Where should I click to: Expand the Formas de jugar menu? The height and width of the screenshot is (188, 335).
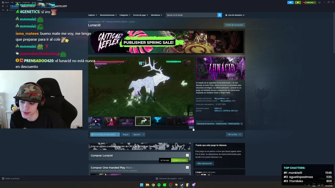141,15
